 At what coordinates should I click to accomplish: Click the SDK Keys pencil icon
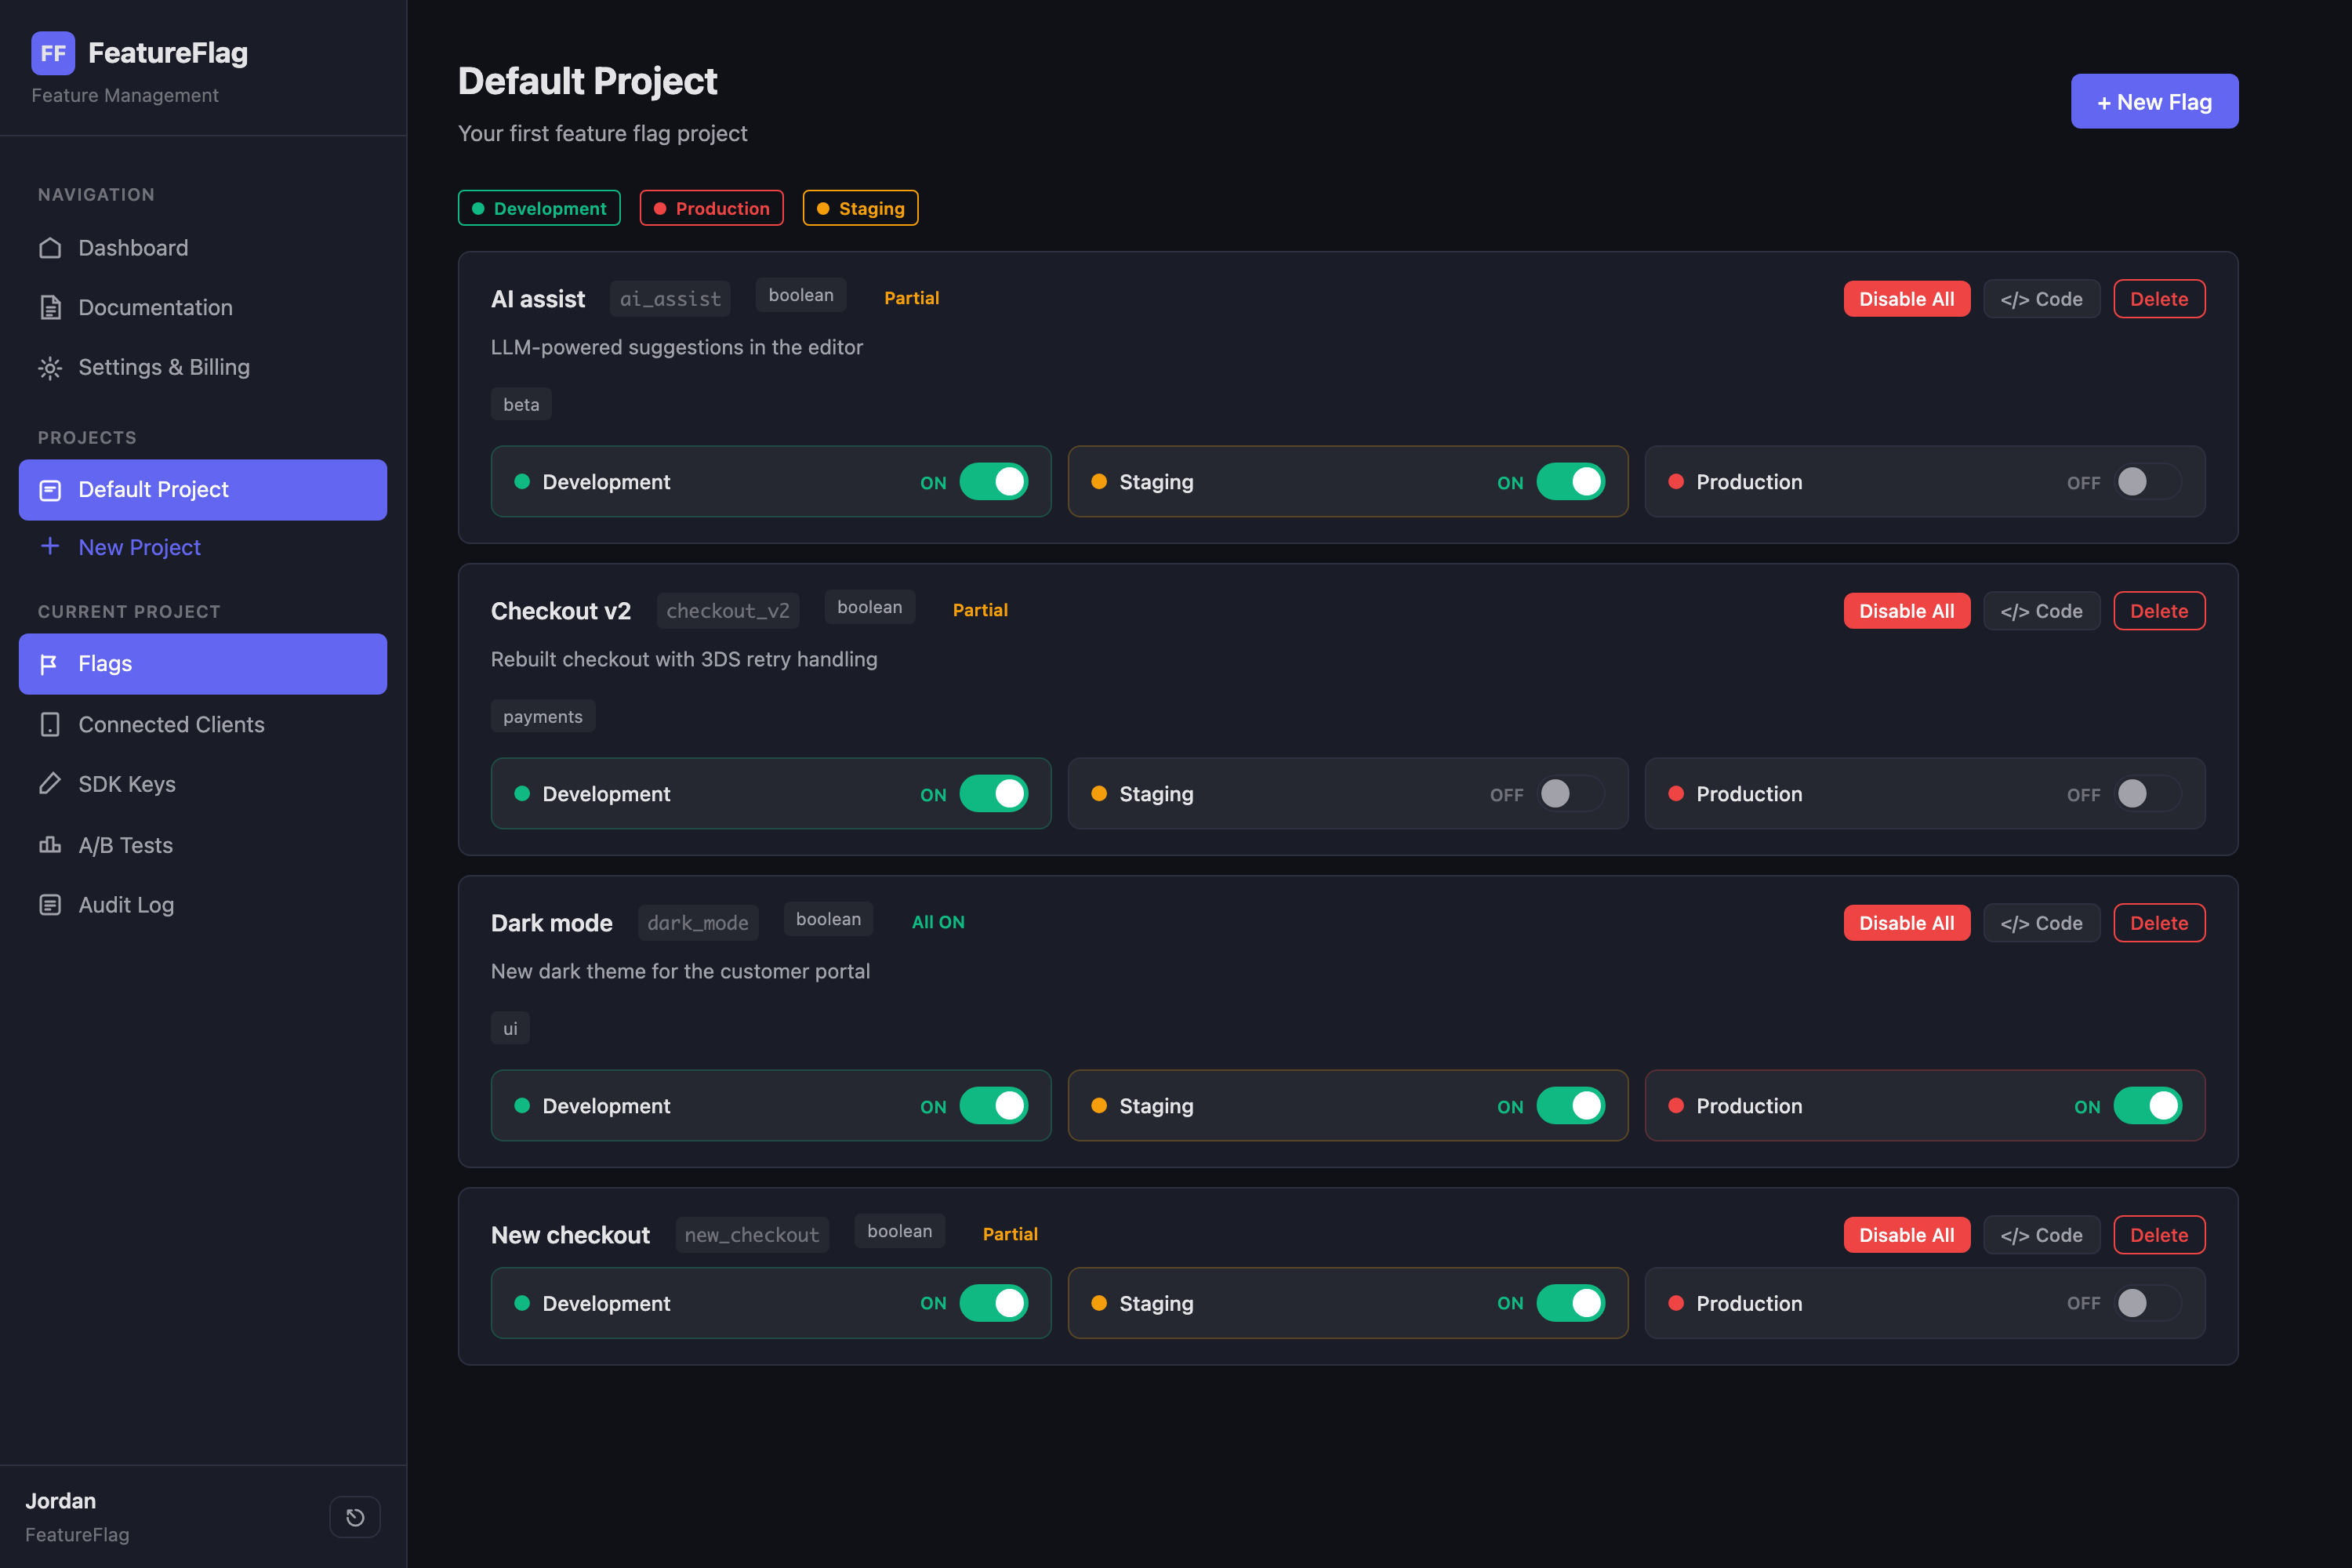[50, 784]
